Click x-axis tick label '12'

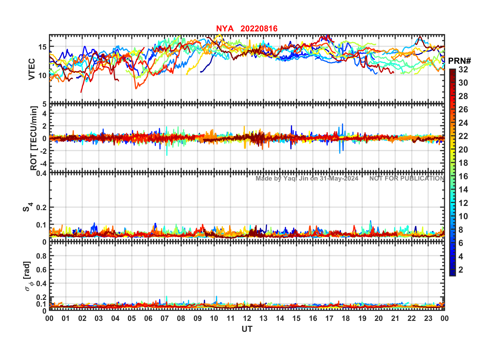[x=247, y=318]
